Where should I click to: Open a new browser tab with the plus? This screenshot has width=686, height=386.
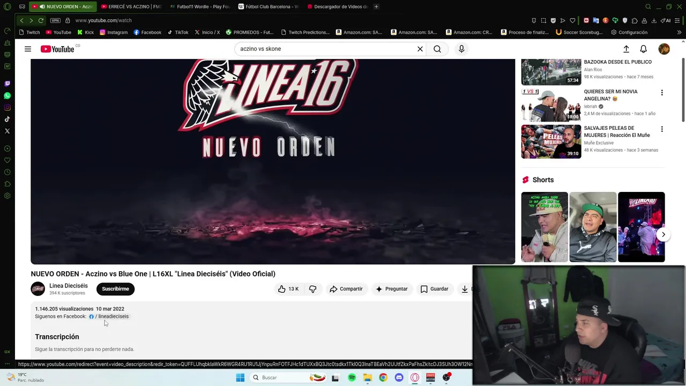click(376, 6)
